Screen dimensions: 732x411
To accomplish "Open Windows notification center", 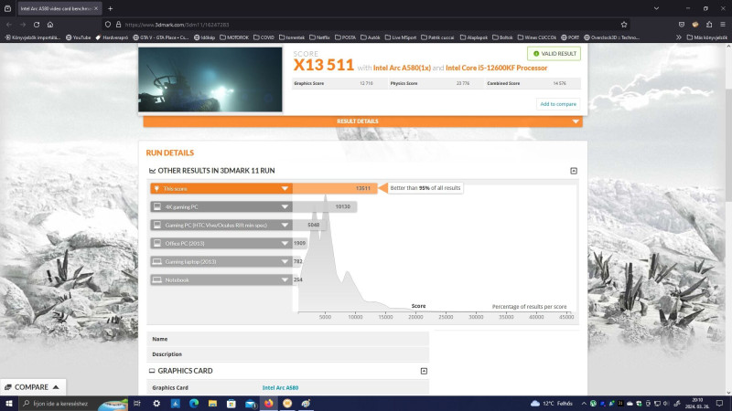I will click(719, 404).
